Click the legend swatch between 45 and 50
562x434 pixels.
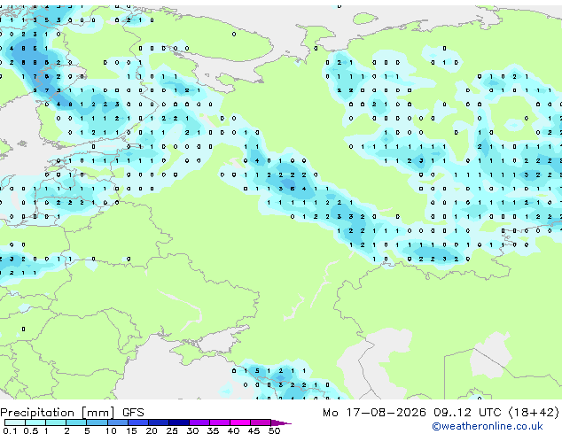[261, 422]
